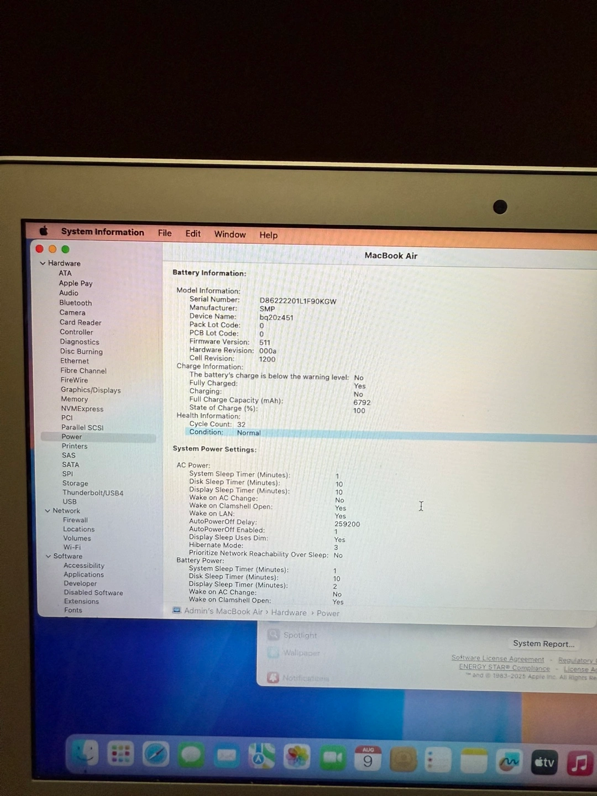Viewport: 597px width, 796px height.
Task: Select Apple Pay in the sidebar
Action: [76, 283]
